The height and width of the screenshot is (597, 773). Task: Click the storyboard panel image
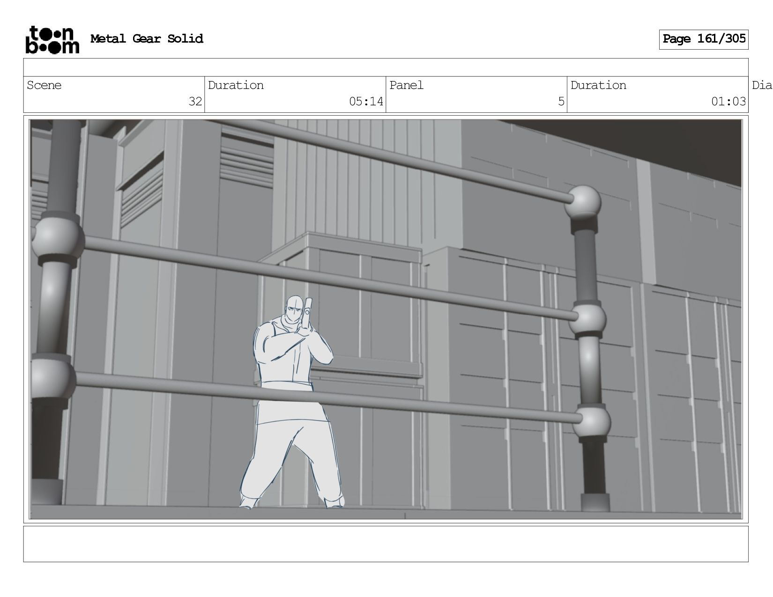coord(386,319)
